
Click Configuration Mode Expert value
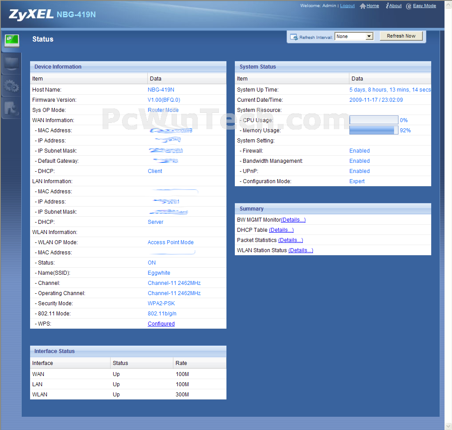tap(357, 181)
